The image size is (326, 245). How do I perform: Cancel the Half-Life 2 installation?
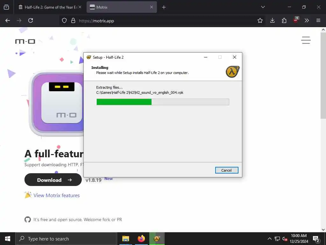227,170
